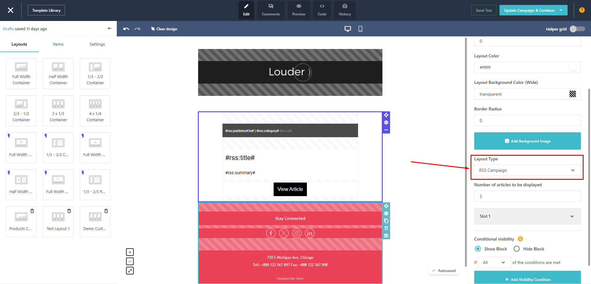
Task: Click the X (Twitter) icon in footer
Action: point(284,233)
